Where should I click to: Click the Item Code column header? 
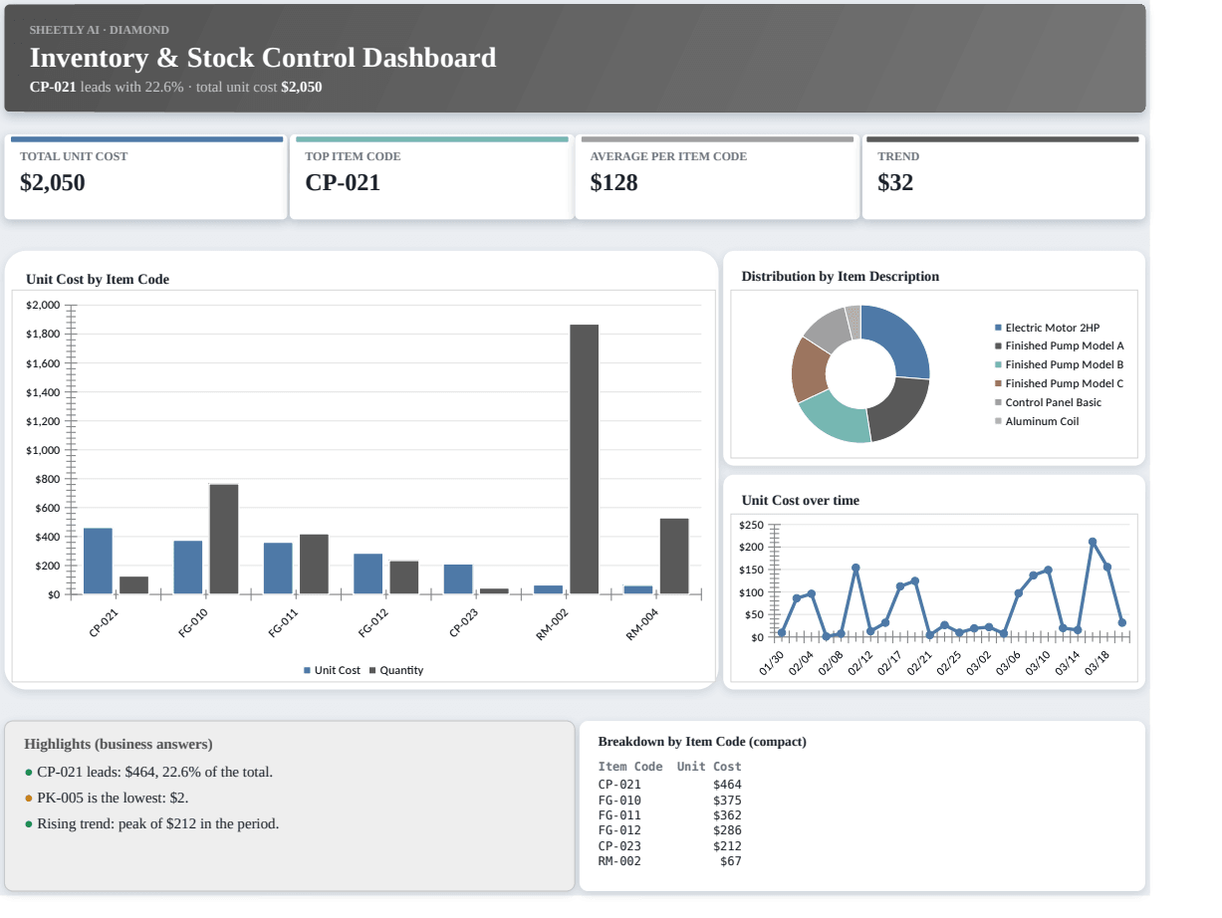click(630, 767)
